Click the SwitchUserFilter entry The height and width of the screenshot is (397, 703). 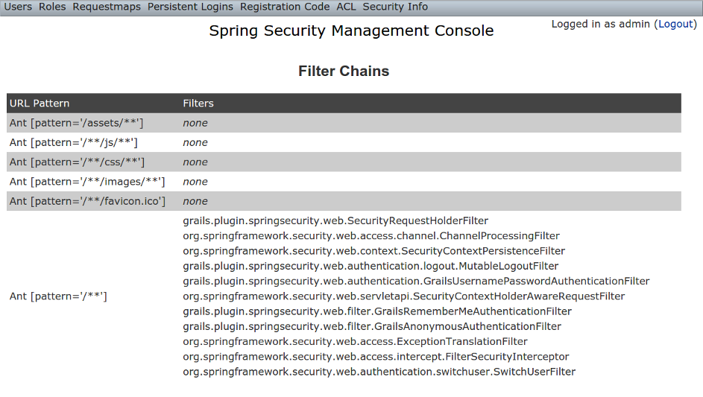379,372
